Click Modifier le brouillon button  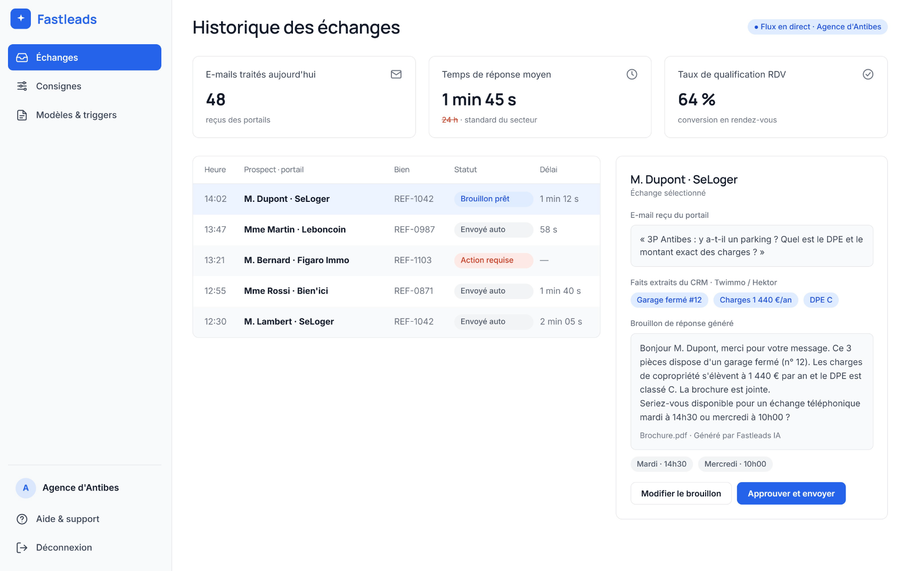[x=681, y=493]
